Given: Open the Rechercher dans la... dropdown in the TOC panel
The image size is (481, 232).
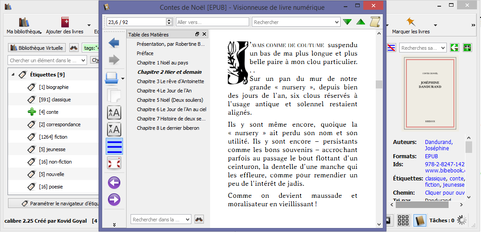Looking at the screenshot, I should pyautogui.click(x=187, y=220).
